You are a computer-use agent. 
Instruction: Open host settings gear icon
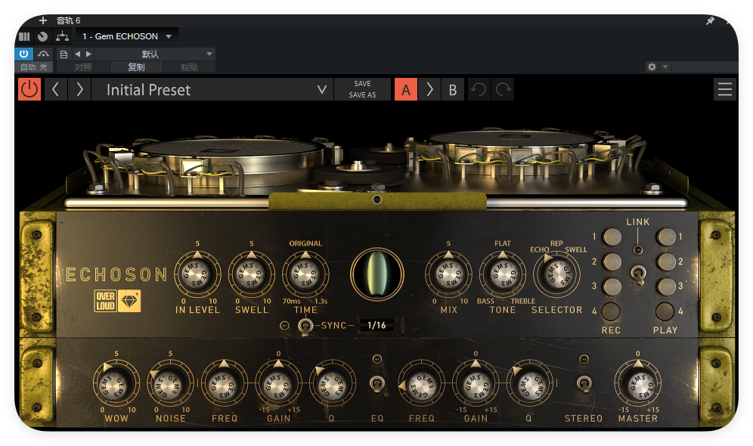point(652,67)
